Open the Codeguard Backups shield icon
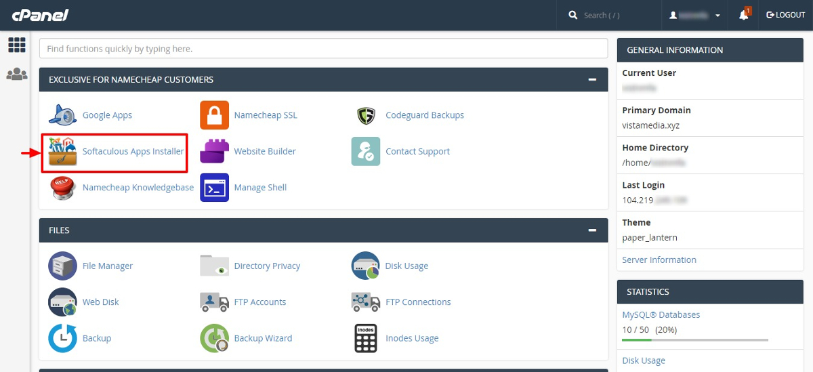Viewport: 813px width, 372px height. click(366, 115)
